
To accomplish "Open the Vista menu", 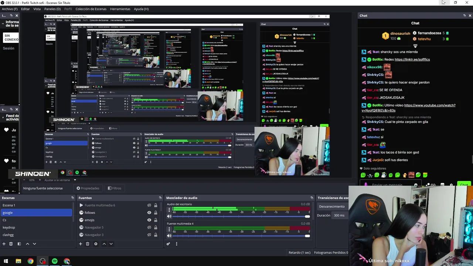I will [37, 9].
